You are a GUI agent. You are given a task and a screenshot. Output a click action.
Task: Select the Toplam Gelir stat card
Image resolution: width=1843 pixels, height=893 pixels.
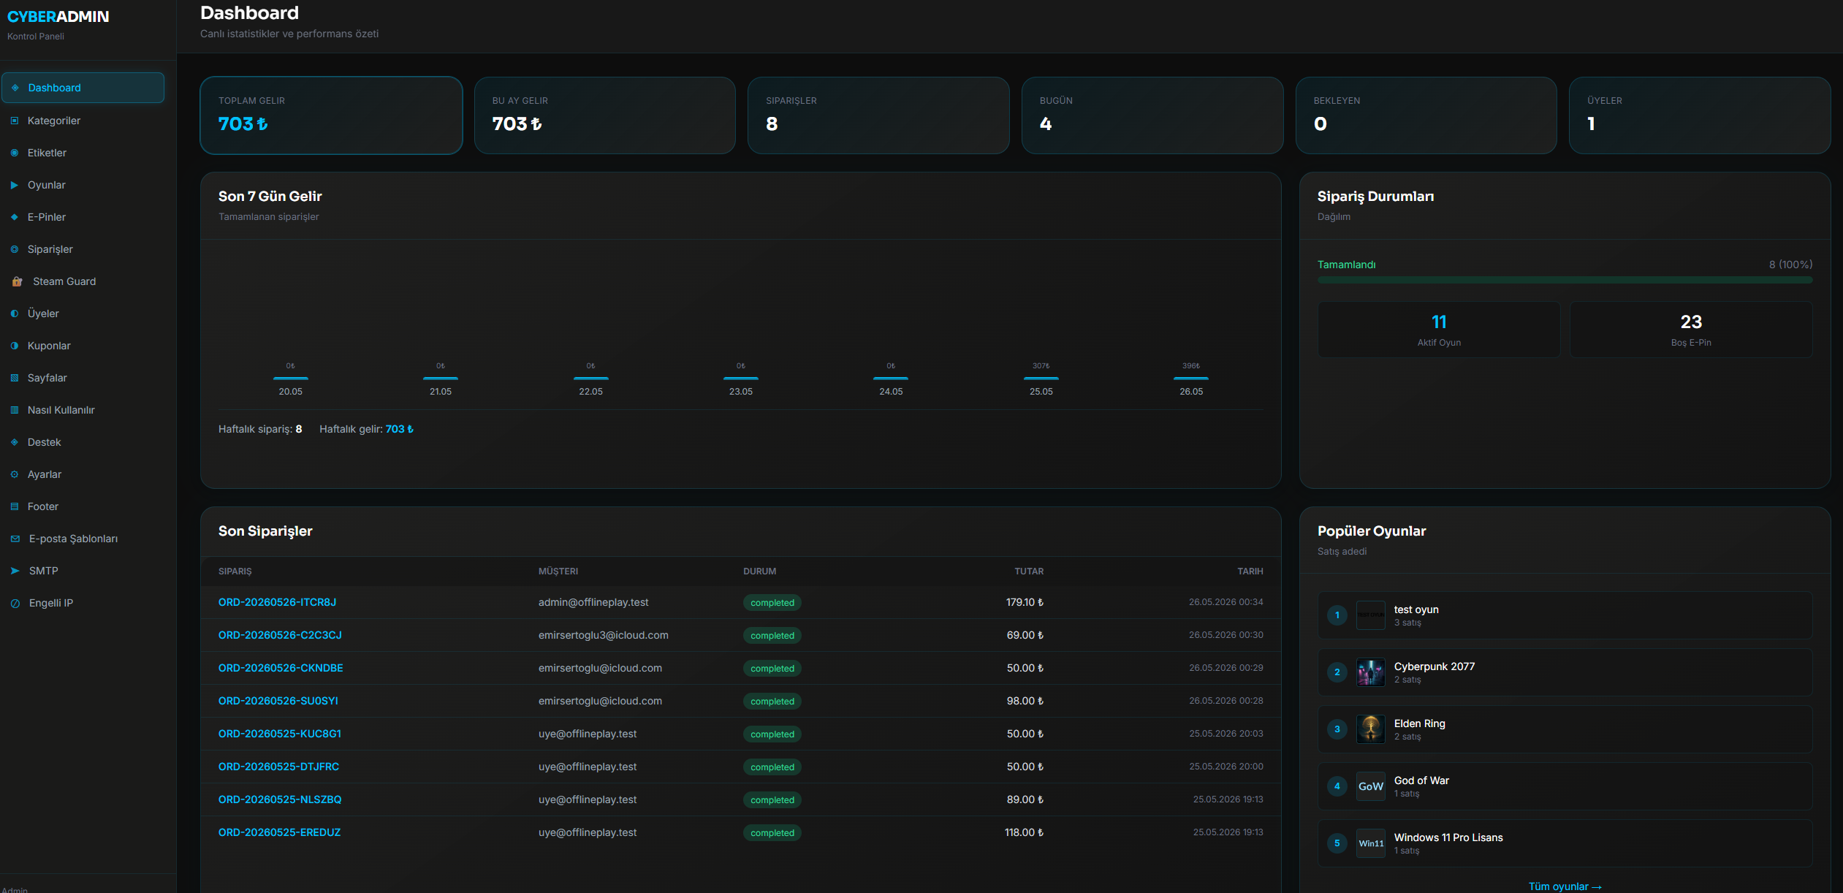tap(331, 115)
